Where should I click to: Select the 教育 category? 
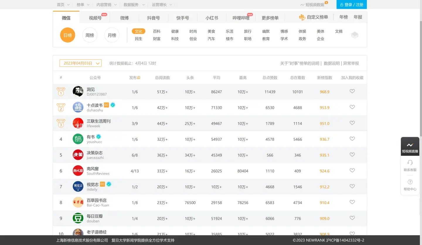[x=266, y=39]
